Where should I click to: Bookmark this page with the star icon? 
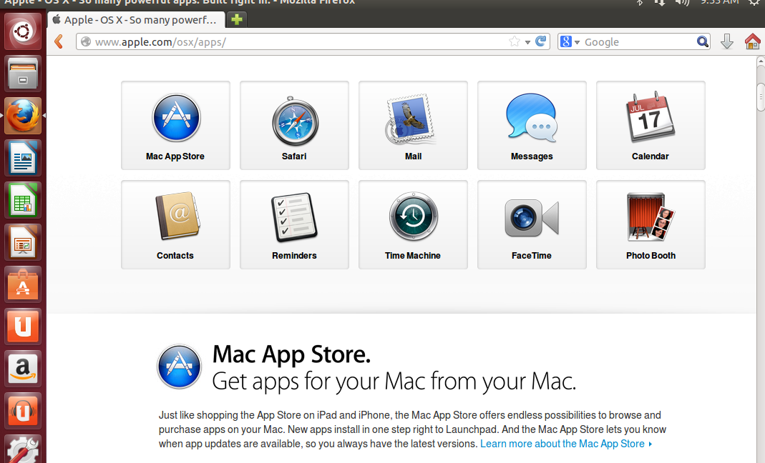[x=514, y=42]
